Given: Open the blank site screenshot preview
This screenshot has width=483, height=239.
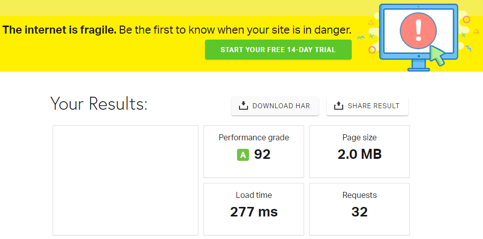Looking at the screenshot, I should point(125,180).
